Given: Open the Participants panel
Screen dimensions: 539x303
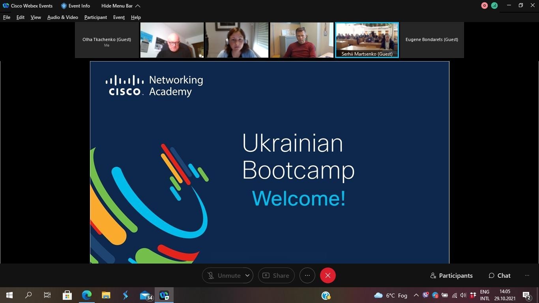Looking at the screenshot, I should point(451,275).
